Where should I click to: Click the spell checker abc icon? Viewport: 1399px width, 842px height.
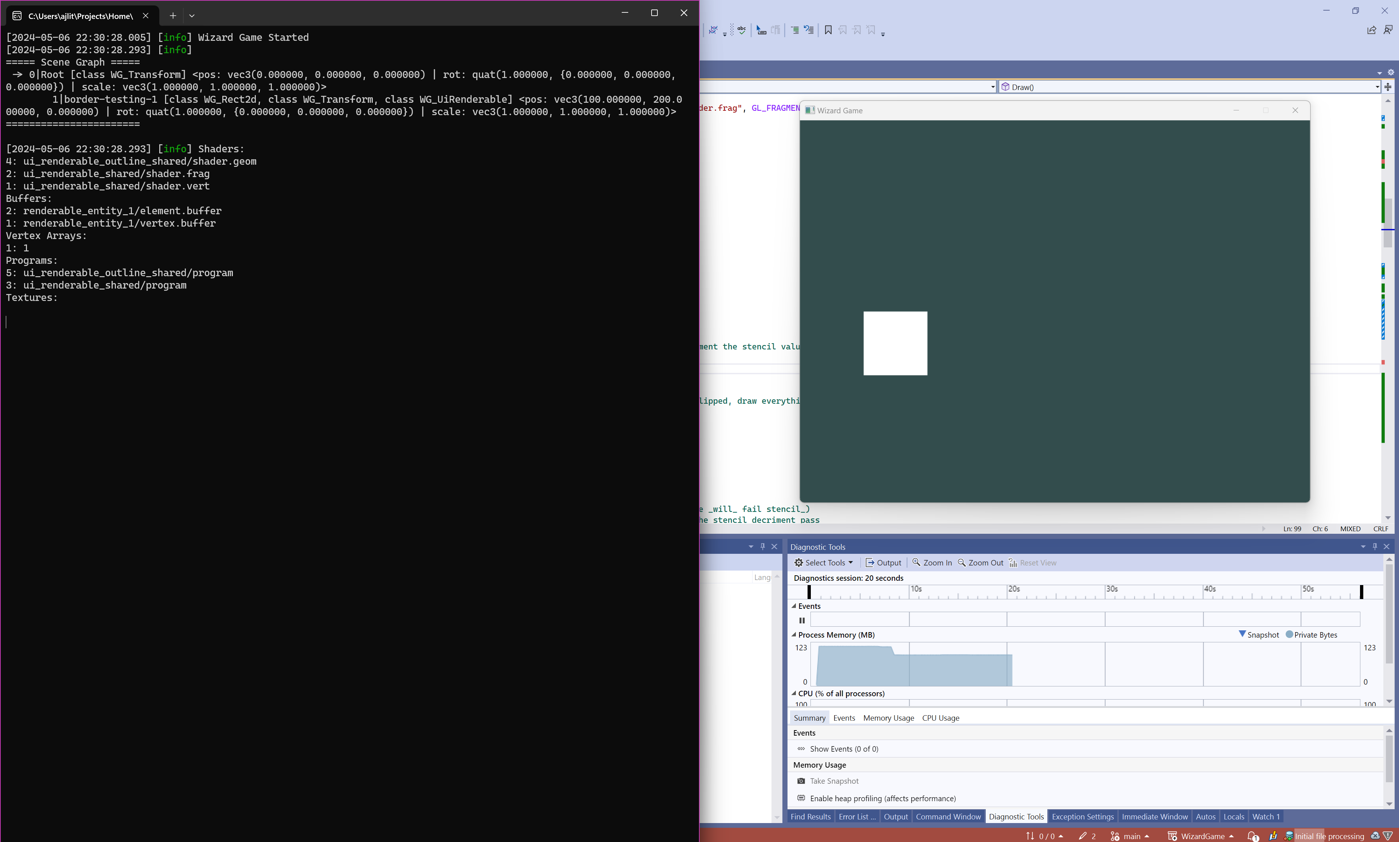742,30
